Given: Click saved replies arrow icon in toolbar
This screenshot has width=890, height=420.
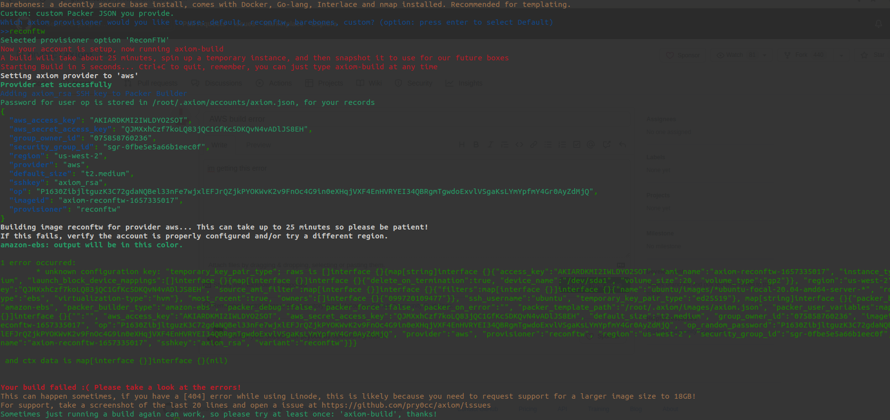Looking at the screenshot, I should click(x=622, y=144).
